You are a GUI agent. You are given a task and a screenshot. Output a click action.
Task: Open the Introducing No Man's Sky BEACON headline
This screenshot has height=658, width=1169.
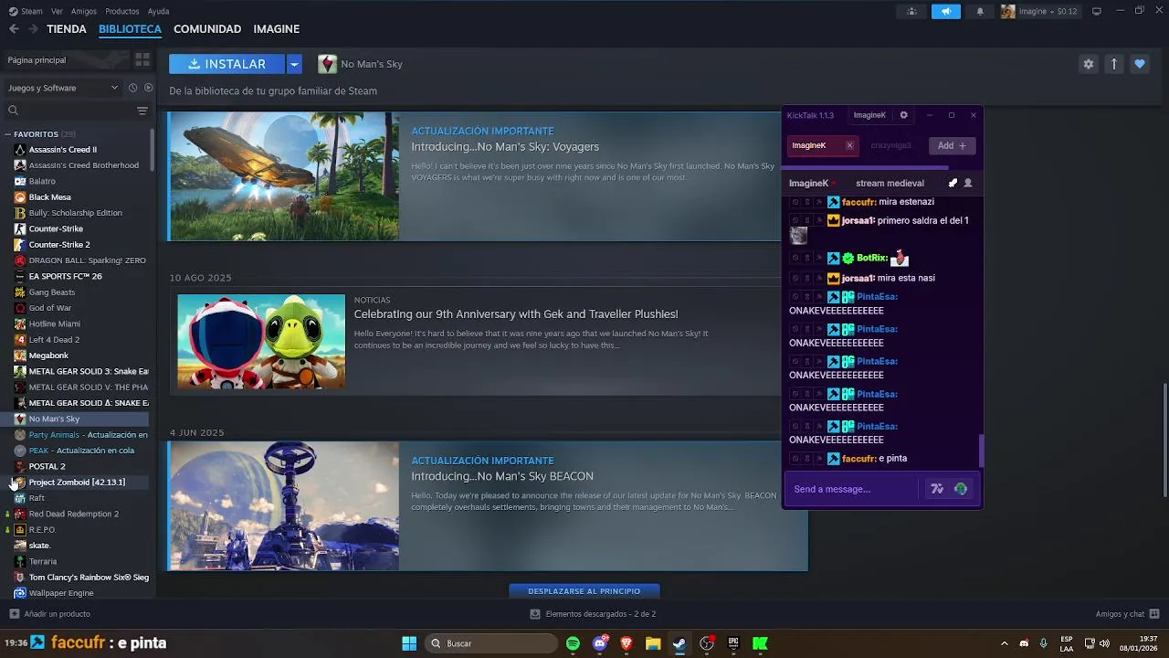tap(502, 476)
